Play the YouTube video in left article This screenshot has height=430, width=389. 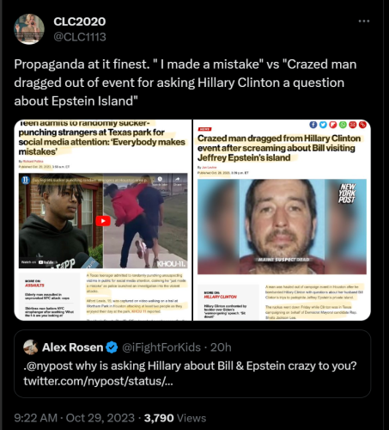[103, 221]
